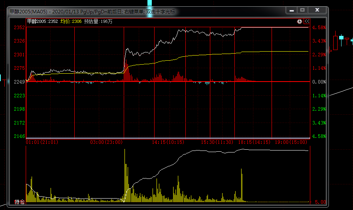The image size is (353, 210).
Task: Click the 2249 baseline price on left axis
Action: (19, 82)
